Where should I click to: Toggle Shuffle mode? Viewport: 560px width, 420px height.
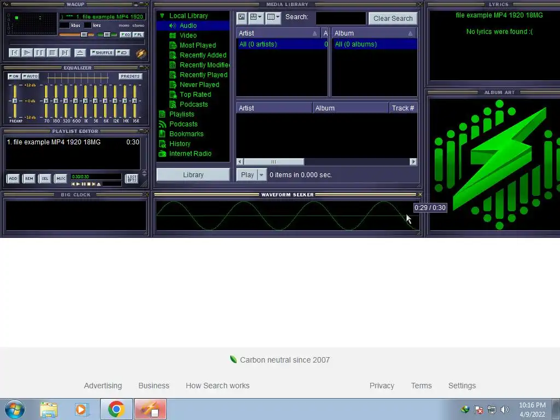click(102, 52)
